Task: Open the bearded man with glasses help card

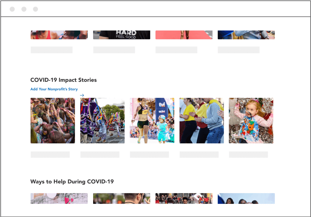Action: [122, 198]
